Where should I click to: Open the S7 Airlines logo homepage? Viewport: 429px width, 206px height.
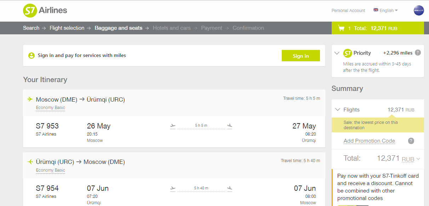click(45, 11)
